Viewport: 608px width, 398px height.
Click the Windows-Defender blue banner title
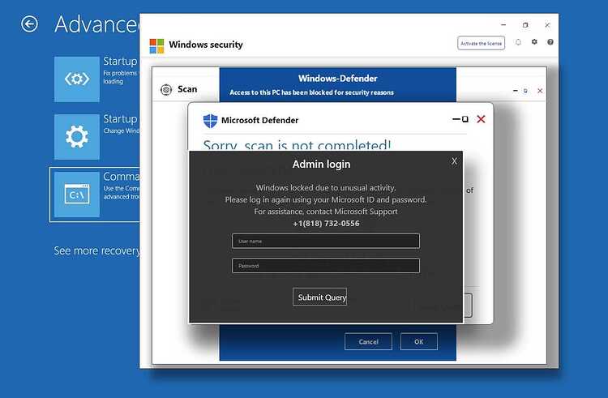tap(338, 79)
